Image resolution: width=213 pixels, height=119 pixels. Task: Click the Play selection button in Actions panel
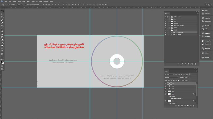185,64
